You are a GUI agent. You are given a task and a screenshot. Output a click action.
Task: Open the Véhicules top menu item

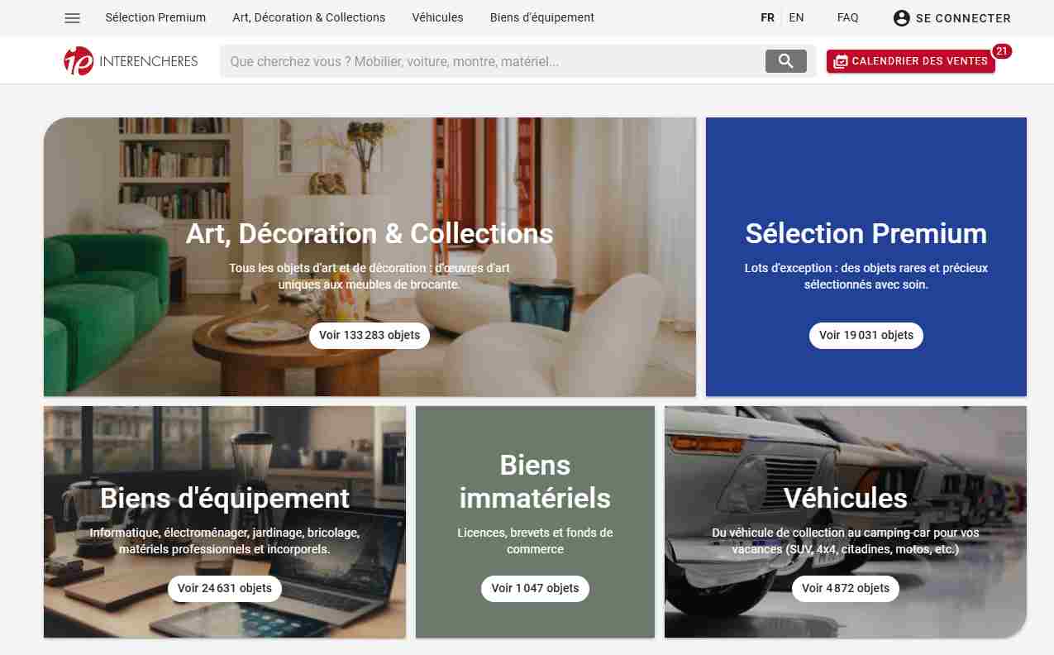437,17
